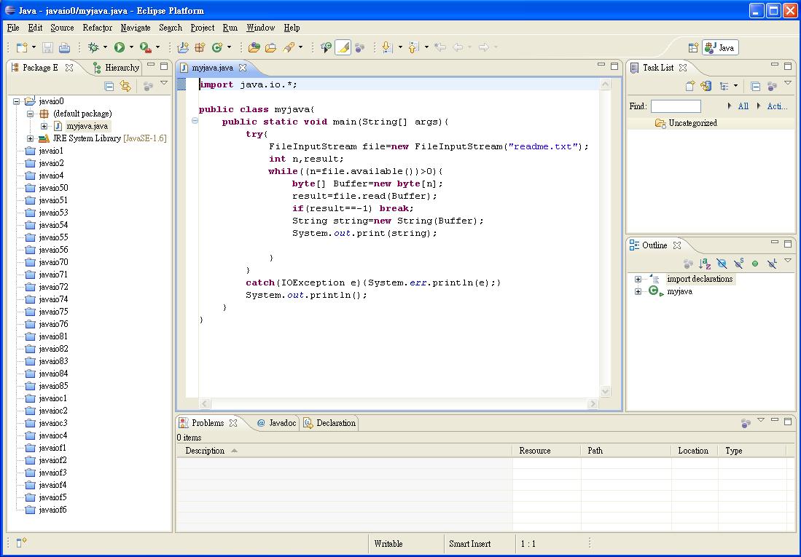Click the New Java Class icon
Viewport: 801px width, 557px height.
click(217, 47)
